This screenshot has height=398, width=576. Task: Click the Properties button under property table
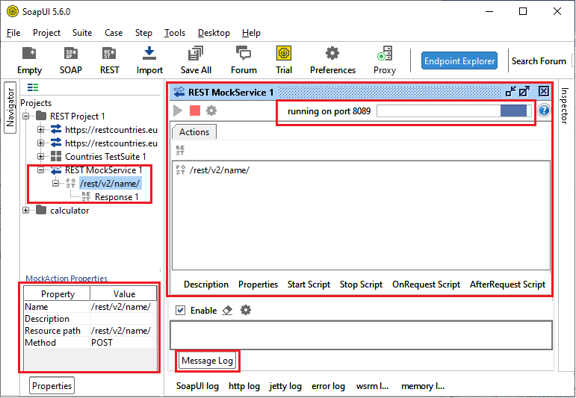coord(52,386)
